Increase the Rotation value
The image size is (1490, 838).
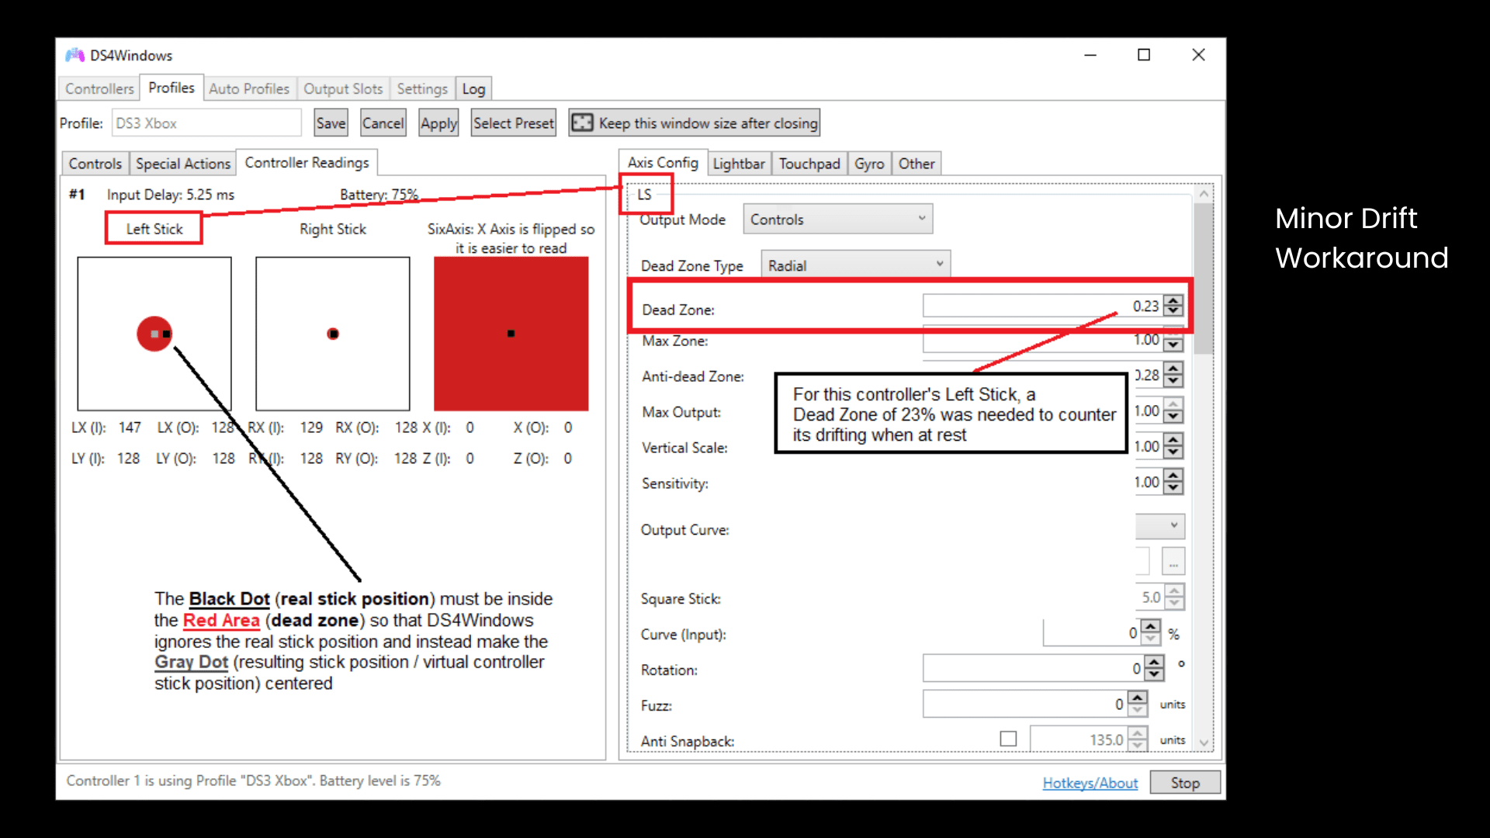pyautogui.click(x=1155, y=663)
